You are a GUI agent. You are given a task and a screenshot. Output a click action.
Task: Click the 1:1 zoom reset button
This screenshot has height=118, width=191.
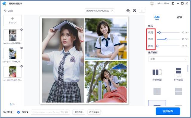tap(142, 11)
